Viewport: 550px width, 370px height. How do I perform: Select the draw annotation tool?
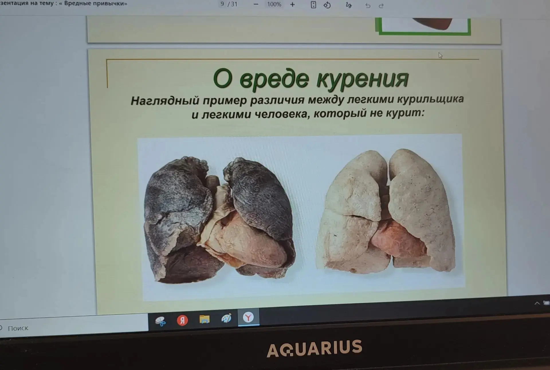(x=349, y=5)
